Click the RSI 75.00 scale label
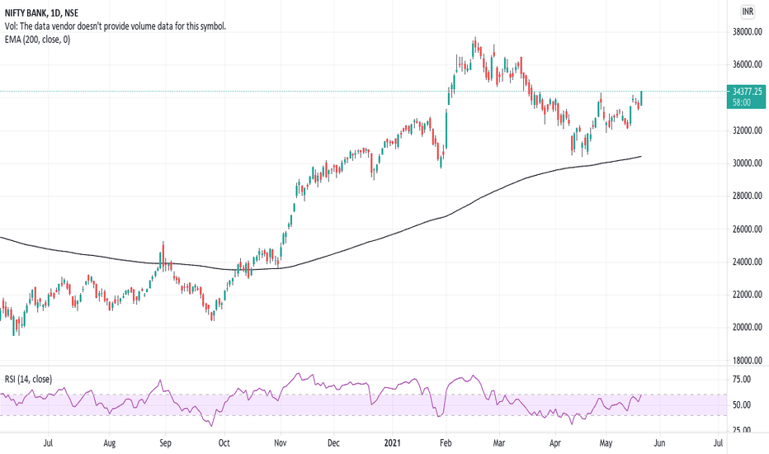The height and width of the screenshot is (454, 769). coord(741,379)
